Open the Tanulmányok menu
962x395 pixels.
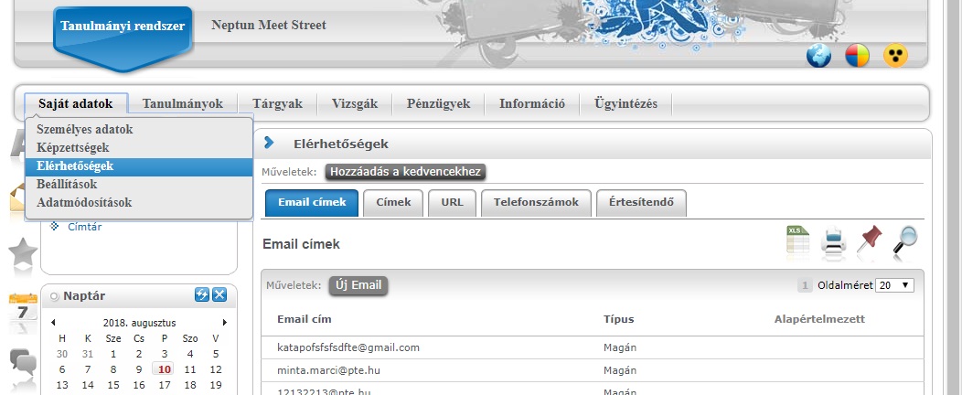183,103
